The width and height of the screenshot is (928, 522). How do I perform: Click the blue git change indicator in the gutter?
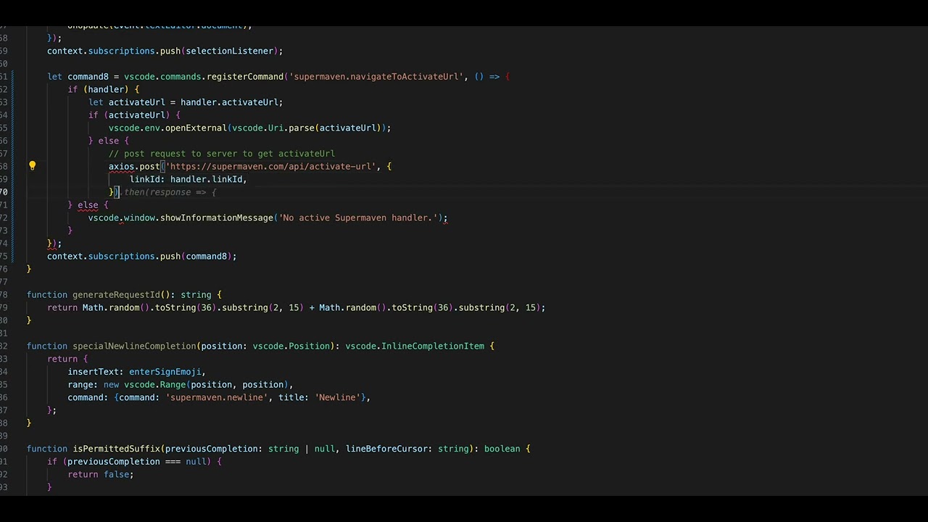[x=12, y=166]
